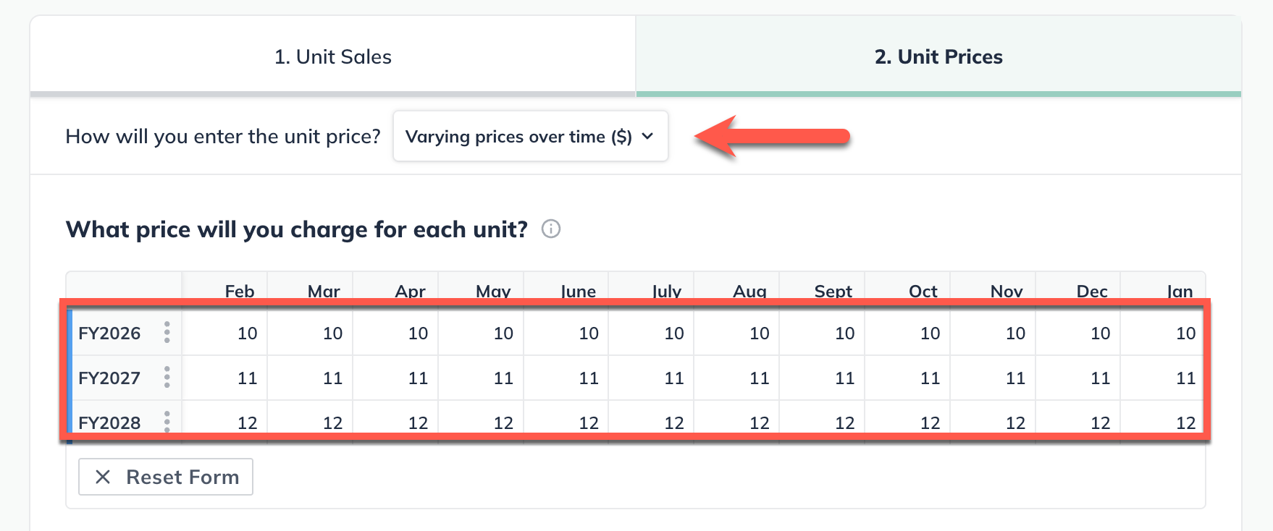Click the three-dot menu next to FY2028

point(167,422)
